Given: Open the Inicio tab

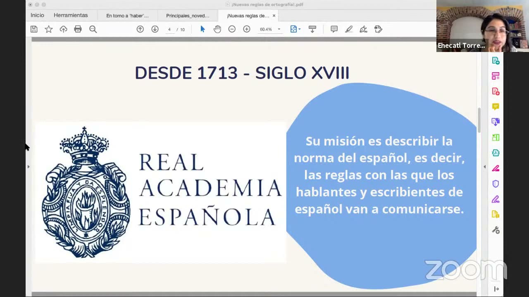Looking at the screenshot, I should pyautogui.click(x=37, y=15).
